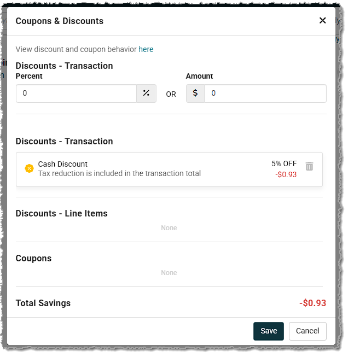Click the Percent discount input field
The image size is (348, 357).
[76, 93]
